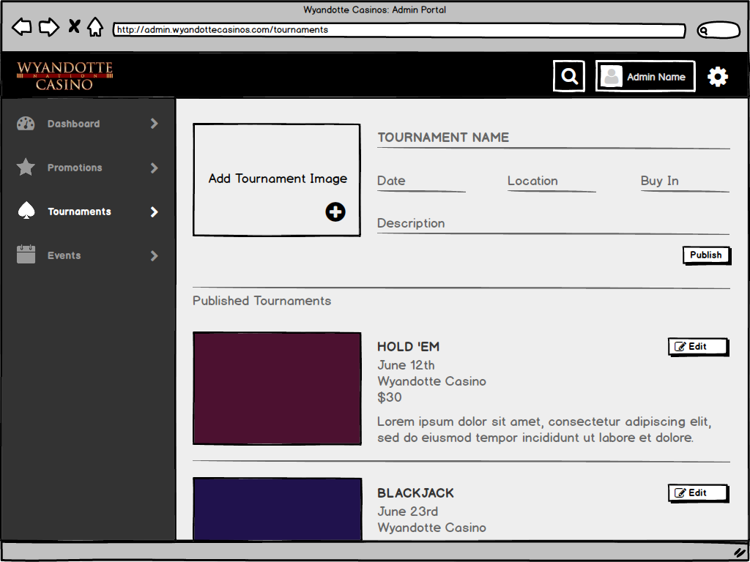The height and width of the screenshot is (562, 750).
Task: Click the admin avatar picture
Action: (x=612, y=76)
